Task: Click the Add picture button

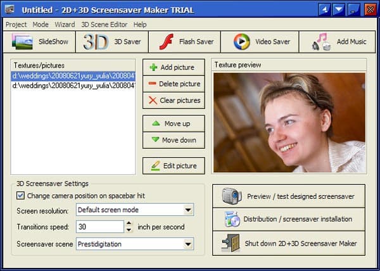Action: 174,67
